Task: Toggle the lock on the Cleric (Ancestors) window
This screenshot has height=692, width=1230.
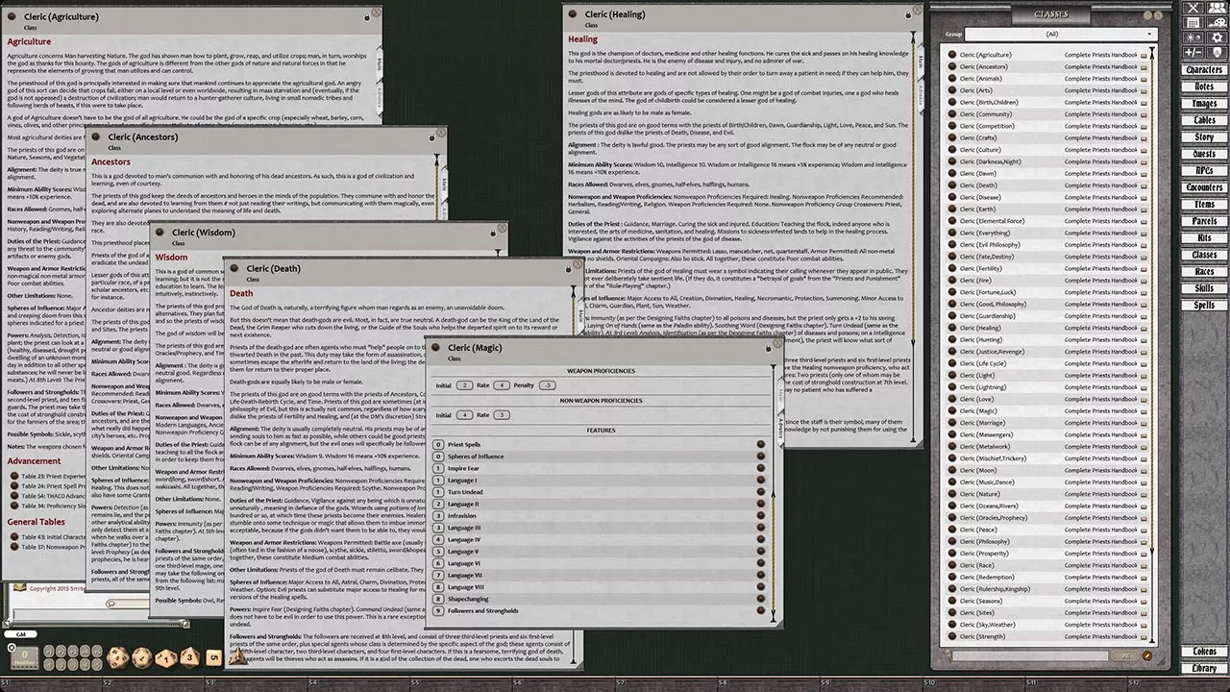Action: tap(430, 137)
